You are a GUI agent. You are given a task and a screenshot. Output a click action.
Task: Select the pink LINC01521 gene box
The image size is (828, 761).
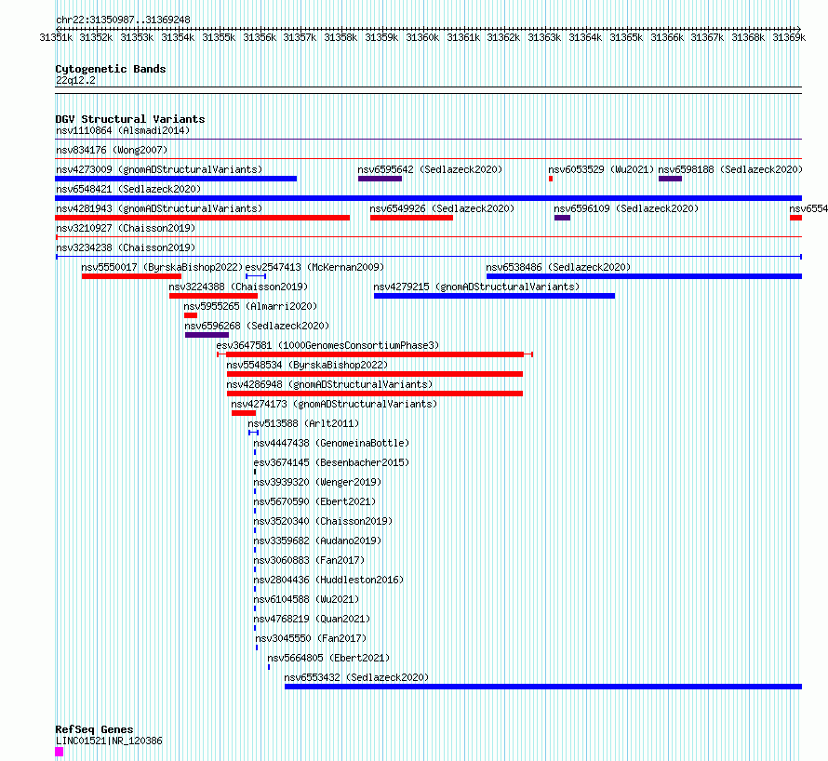[x=60, y=752]
